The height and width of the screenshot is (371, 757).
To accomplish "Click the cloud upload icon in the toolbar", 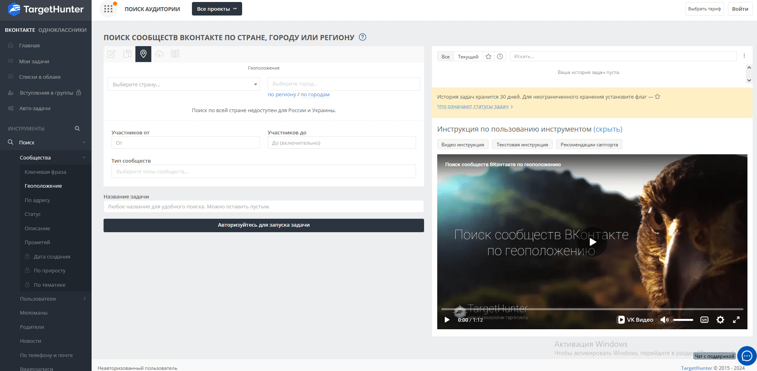I will 159,54.
